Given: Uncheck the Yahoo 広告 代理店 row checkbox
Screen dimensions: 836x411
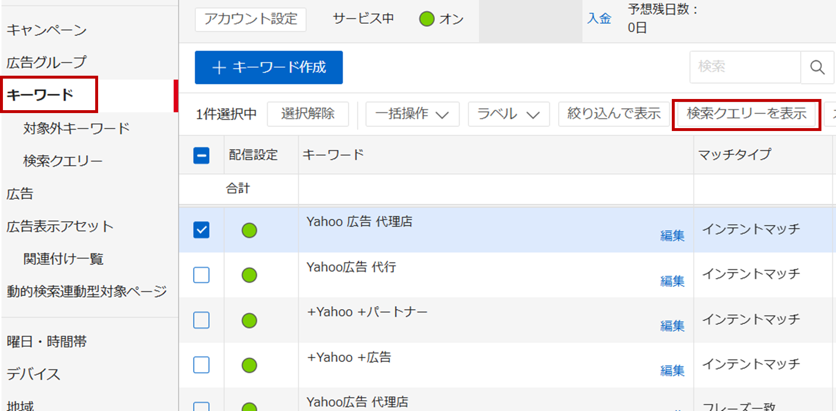Looking at the screenshot, I should click(201, 230).
